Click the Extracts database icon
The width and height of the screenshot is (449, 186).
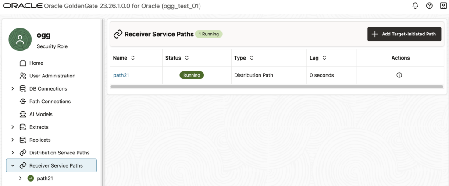coord(23,127)
